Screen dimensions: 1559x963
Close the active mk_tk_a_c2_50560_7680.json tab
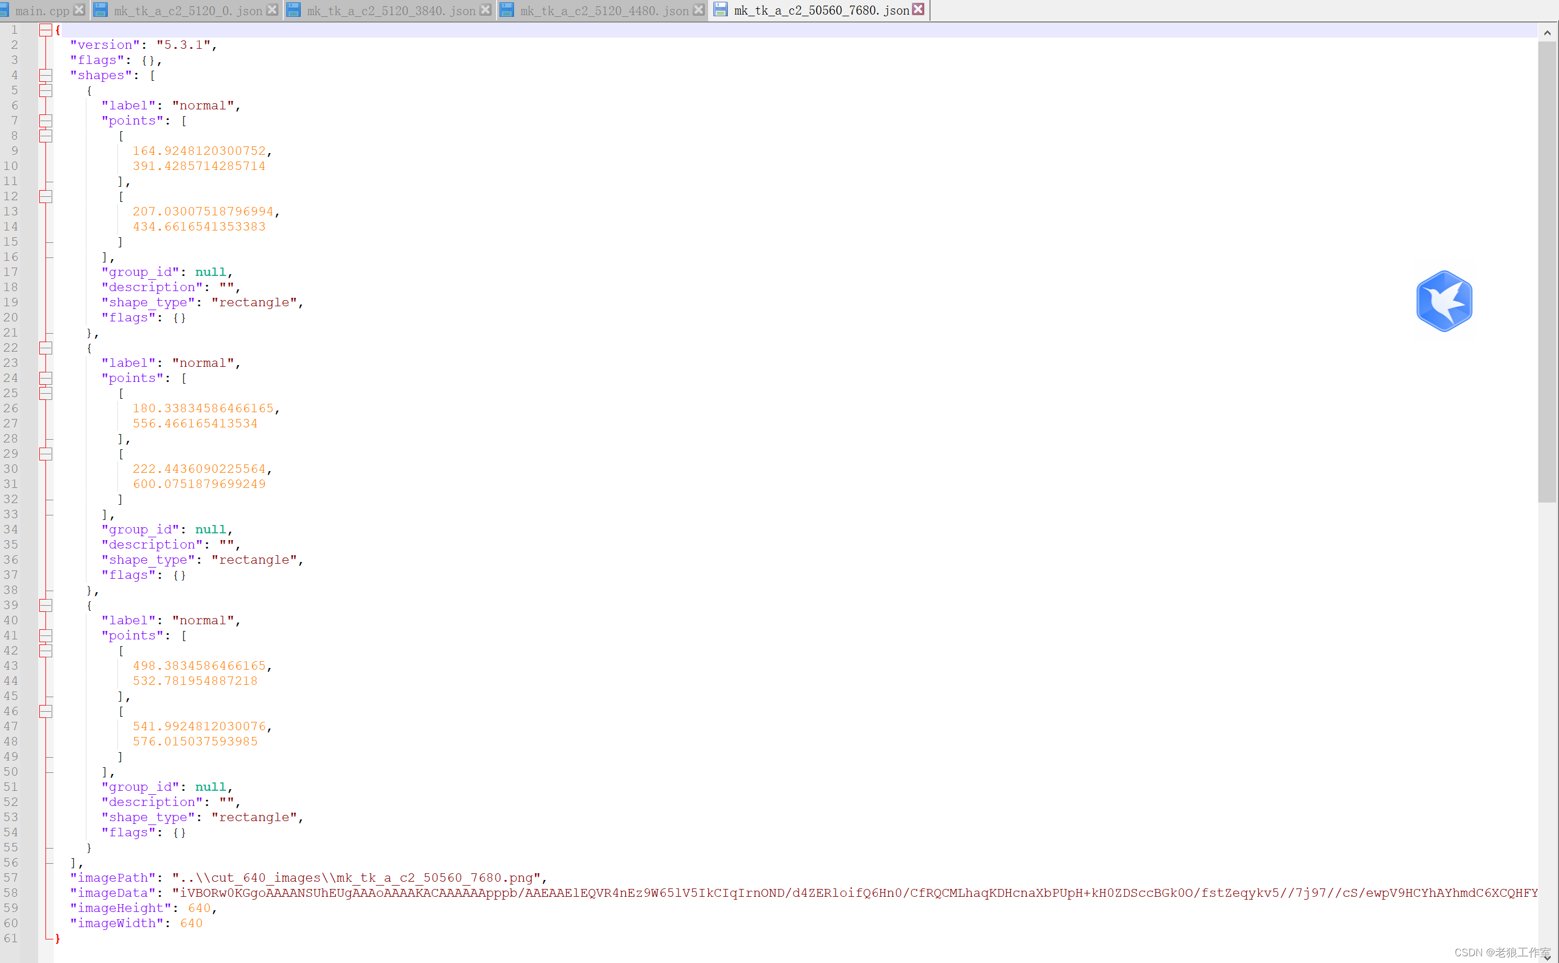pyautogui.click(x=918, y=10)
